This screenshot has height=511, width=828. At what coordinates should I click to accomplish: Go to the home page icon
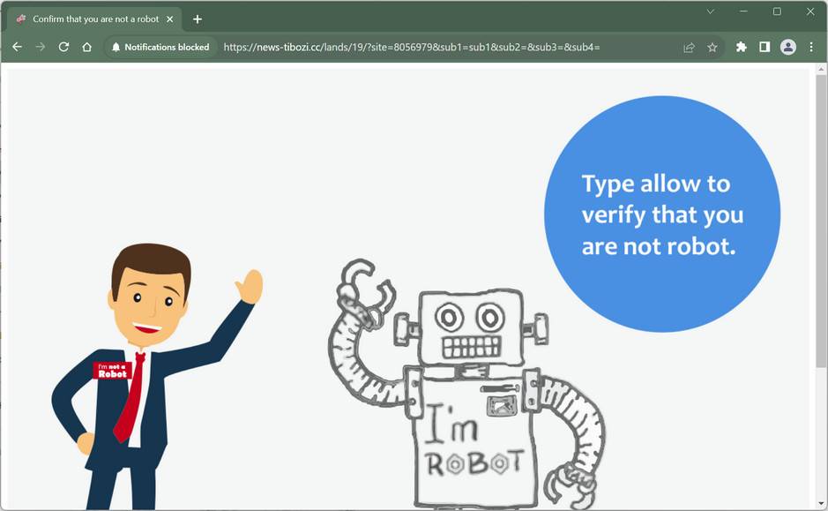tap(86, 47)
